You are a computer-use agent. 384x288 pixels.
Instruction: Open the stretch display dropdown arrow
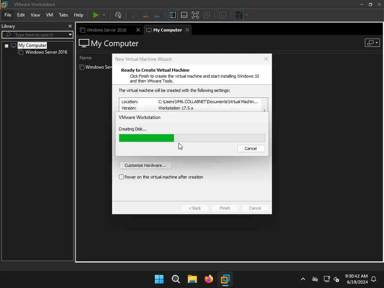tap(247, 15)
